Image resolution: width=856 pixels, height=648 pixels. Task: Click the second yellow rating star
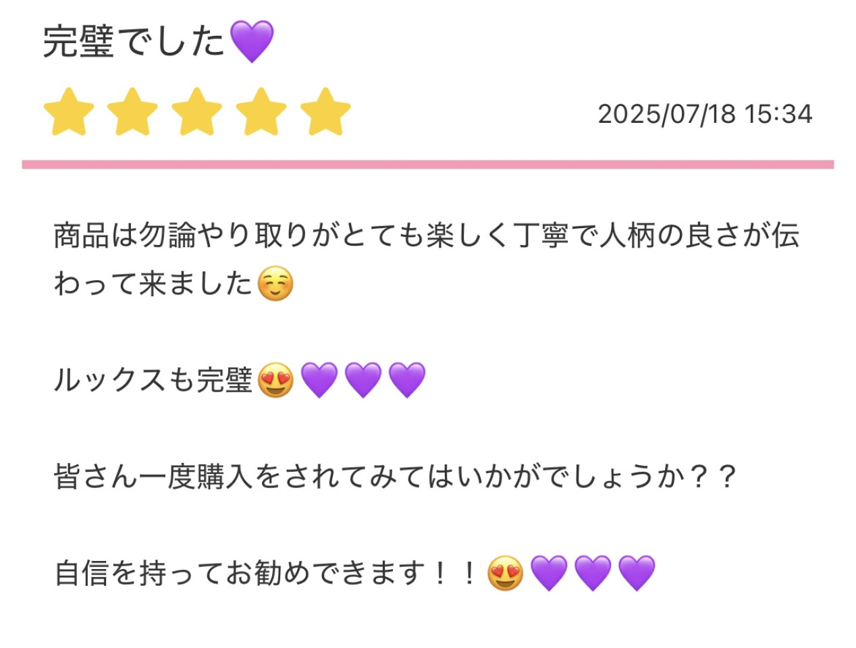[x=132, y=112]
